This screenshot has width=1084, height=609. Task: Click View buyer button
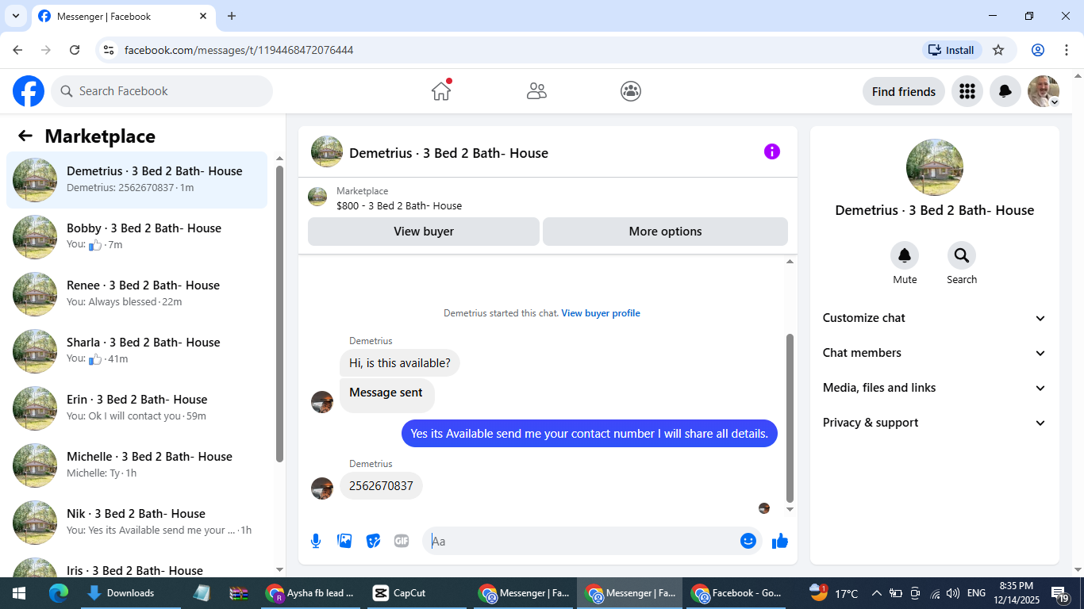(424, 232)
